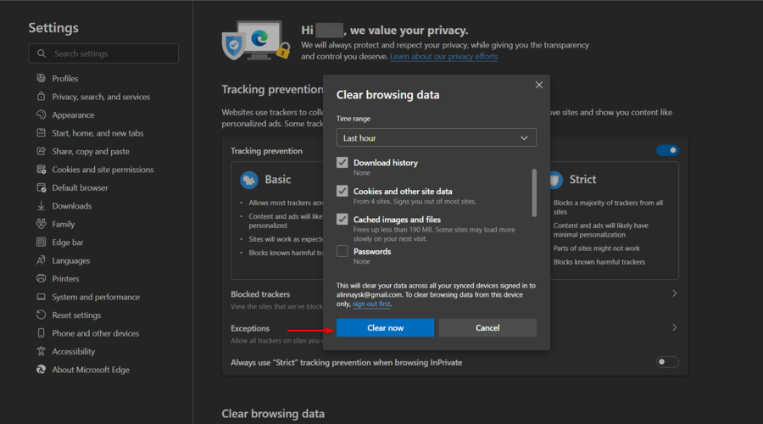Image resolution: width=763 pixels, height=424 pixels.
Task: Click the System and performance icon
Action: (x=41, y=297)
